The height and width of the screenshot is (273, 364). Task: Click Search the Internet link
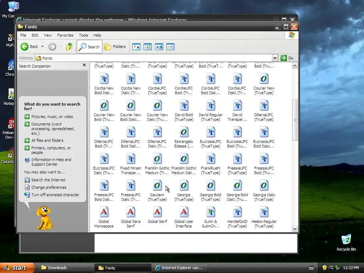(48, 180)
